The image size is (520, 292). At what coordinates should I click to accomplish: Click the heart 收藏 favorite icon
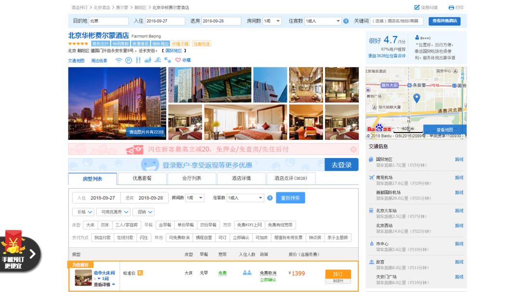coord(178,60)
